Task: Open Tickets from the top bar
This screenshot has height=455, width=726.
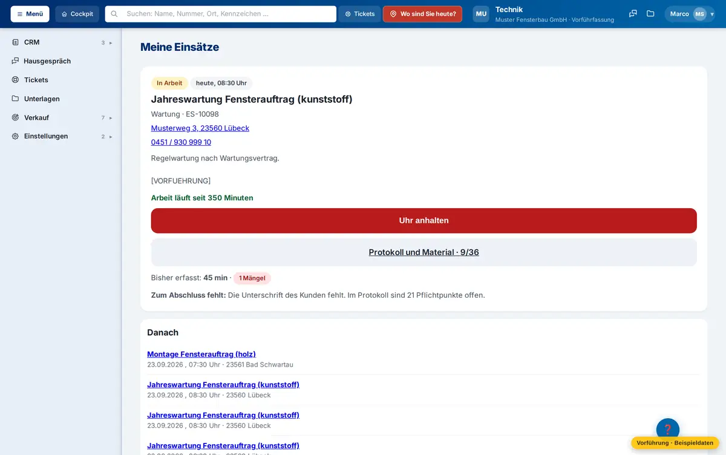Action: point(359,14)
